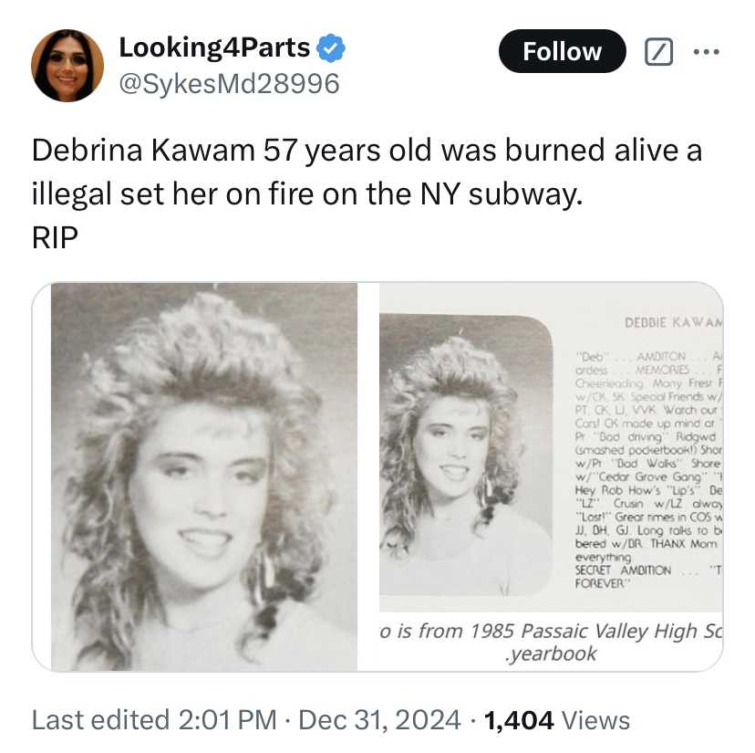
Task: Enlarge the right yearbook page image
Action: (x=551, y=476)
